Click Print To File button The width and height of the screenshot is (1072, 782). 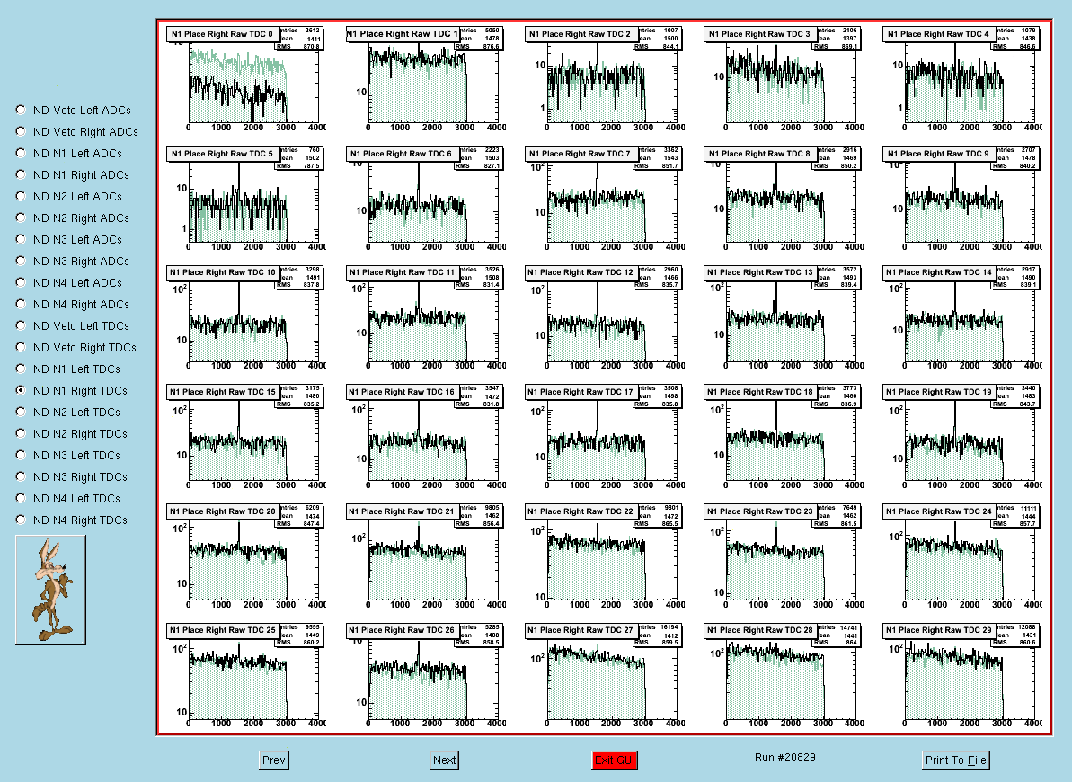(x=956, y=760)
